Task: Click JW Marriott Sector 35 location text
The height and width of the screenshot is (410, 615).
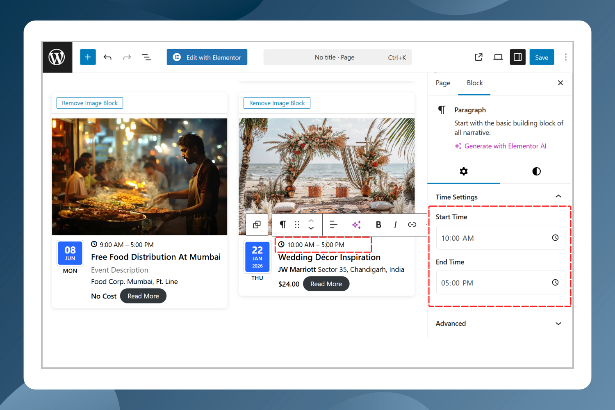Action: (x=341, y=269)
